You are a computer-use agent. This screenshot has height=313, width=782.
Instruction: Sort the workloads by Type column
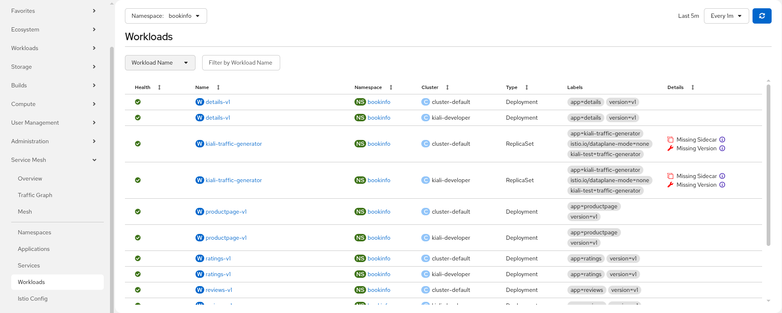pyautogui.click(x=527, y=87)
